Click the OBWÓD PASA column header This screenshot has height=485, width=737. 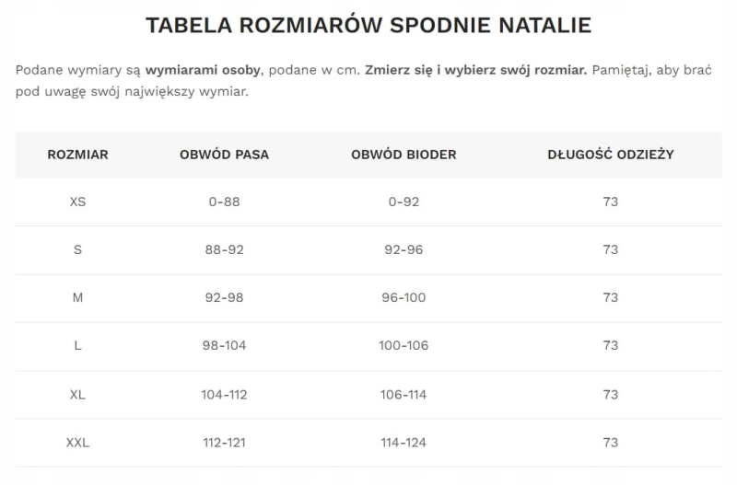tap(224, 155)
